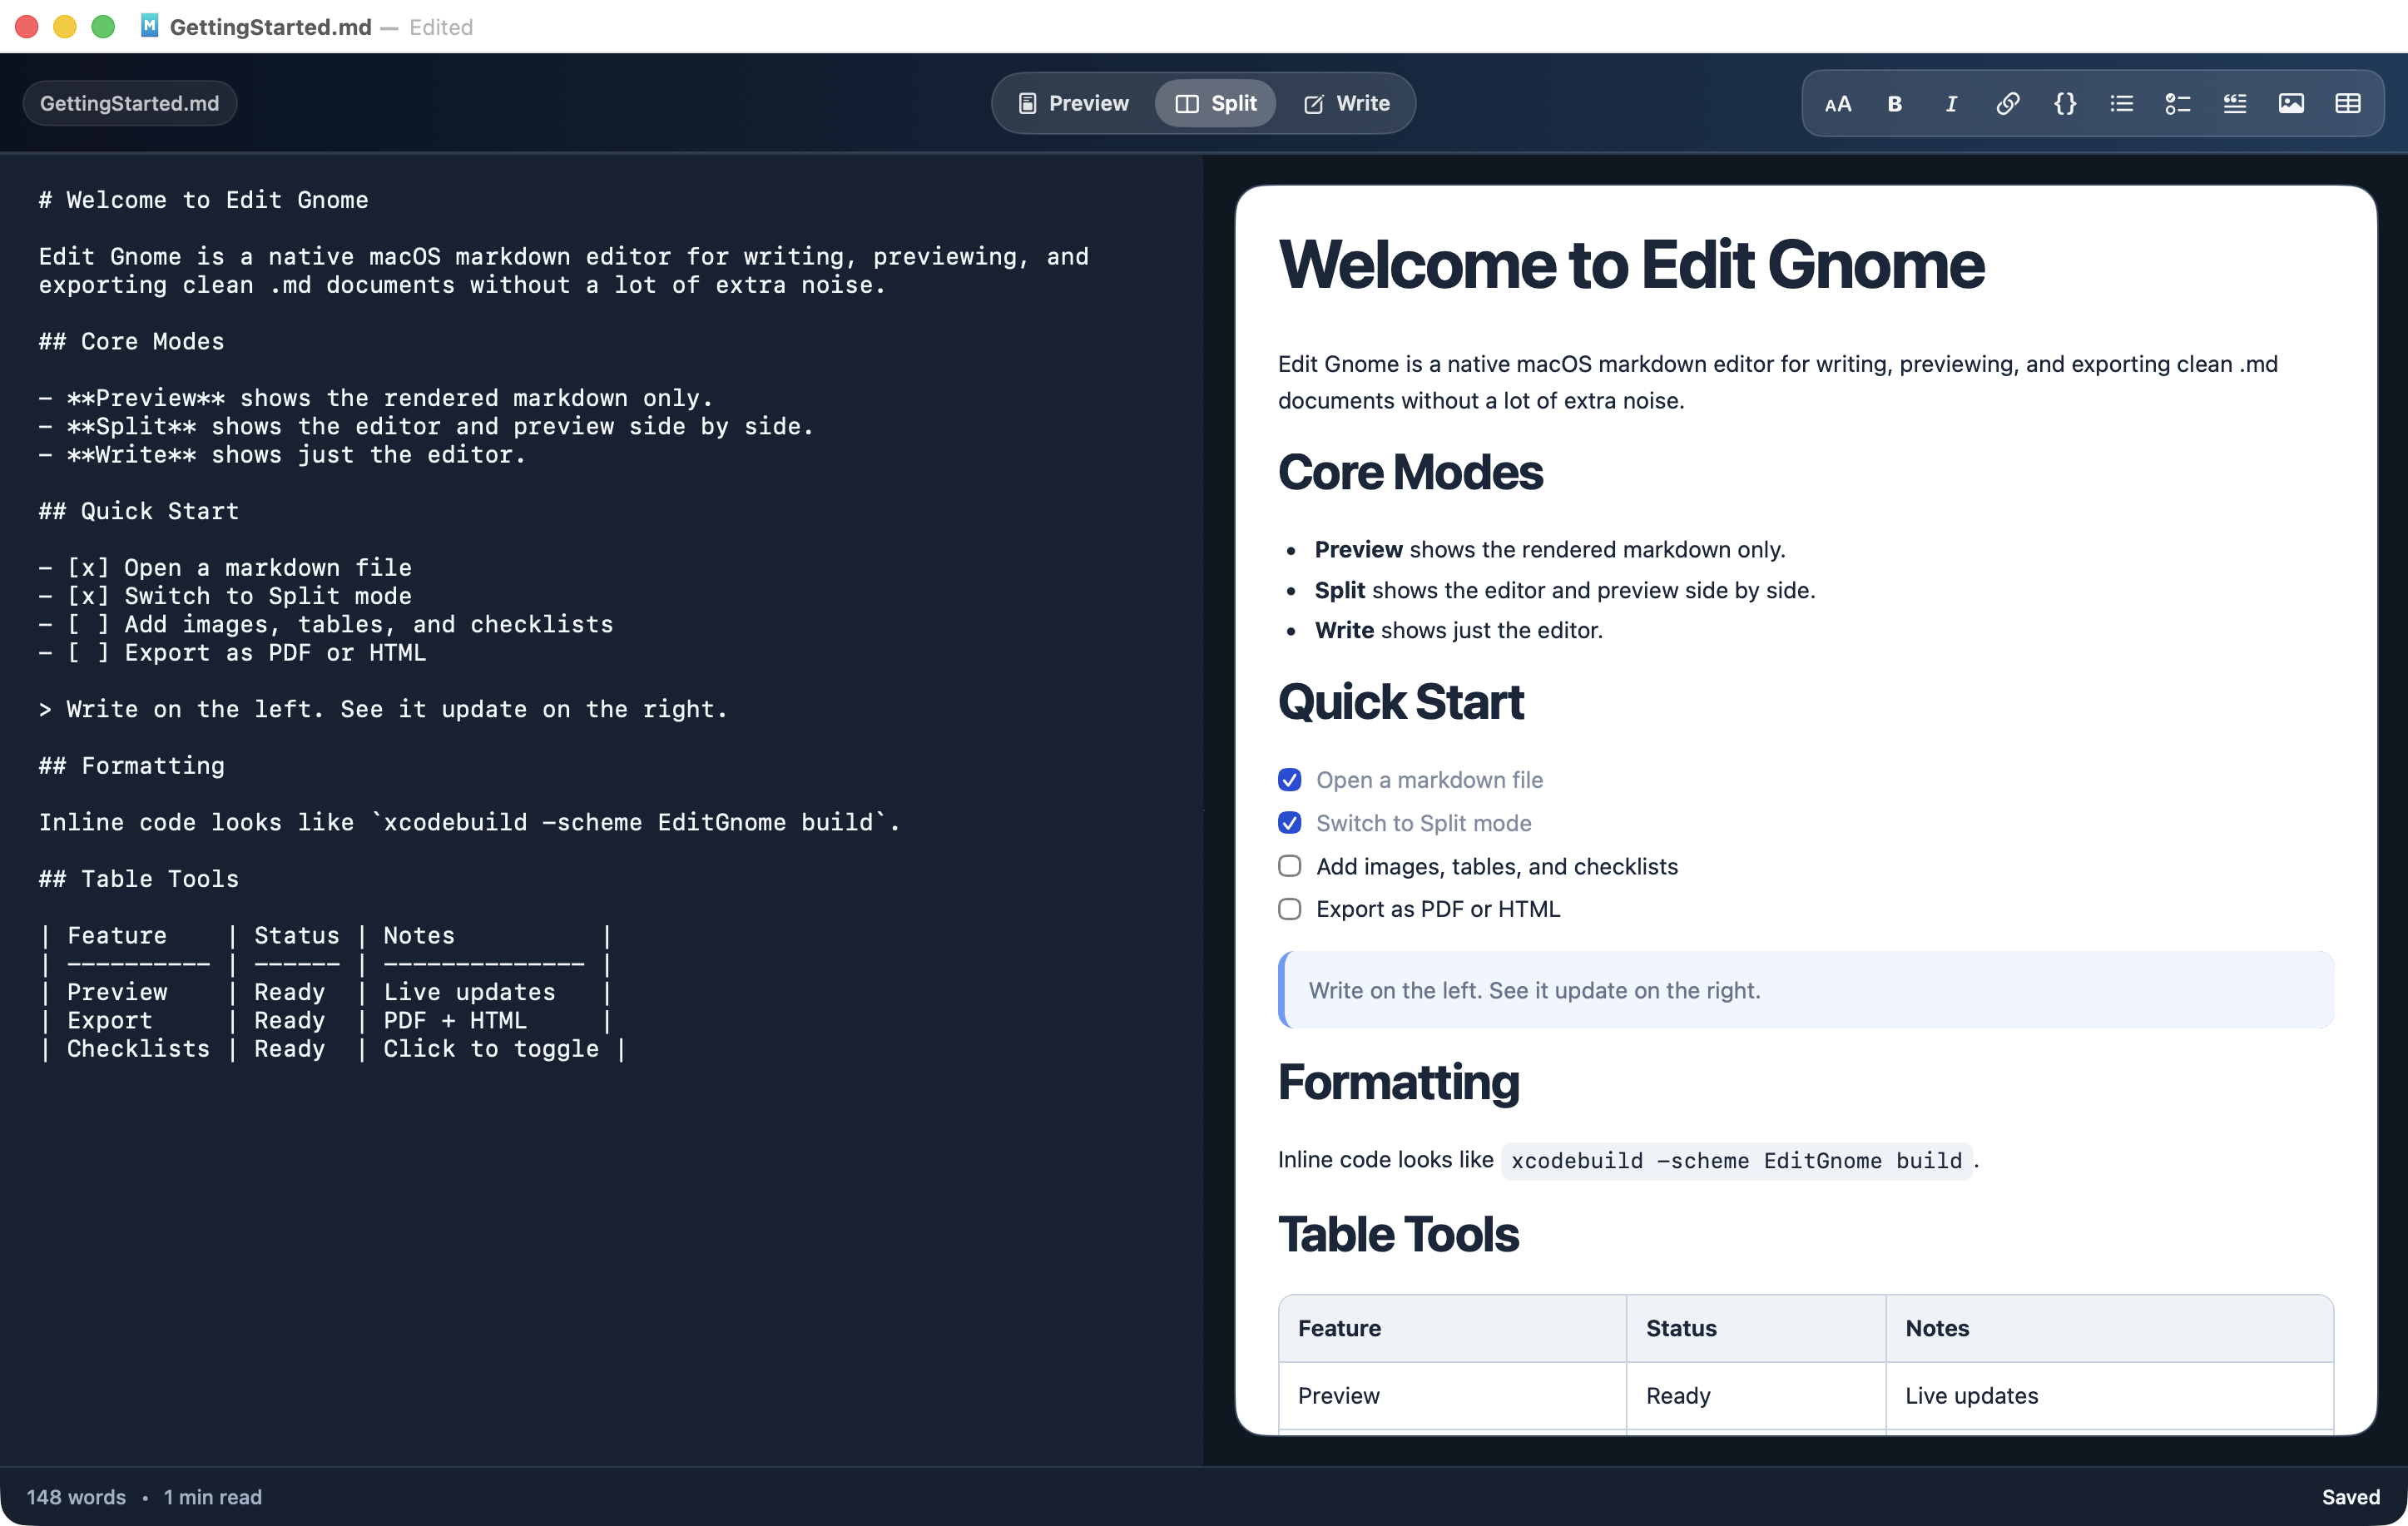Apply italic formatting
This screenshot has height=1526, width=2408.
tap(1950, 103)
